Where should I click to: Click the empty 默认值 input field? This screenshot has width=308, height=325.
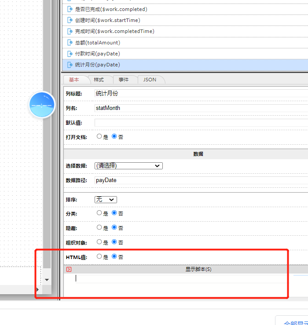click(201, 123)
